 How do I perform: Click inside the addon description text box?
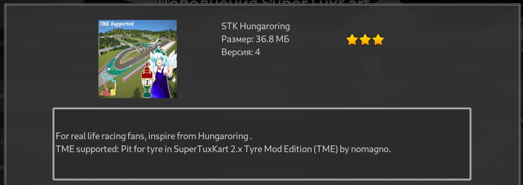tap(262, 144)
